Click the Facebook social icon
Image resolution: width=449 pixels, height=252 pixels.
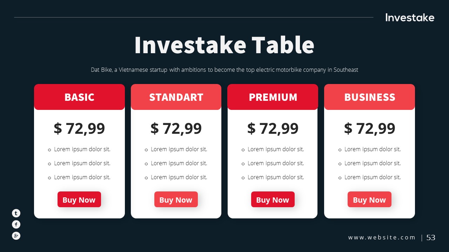(16, 224)
